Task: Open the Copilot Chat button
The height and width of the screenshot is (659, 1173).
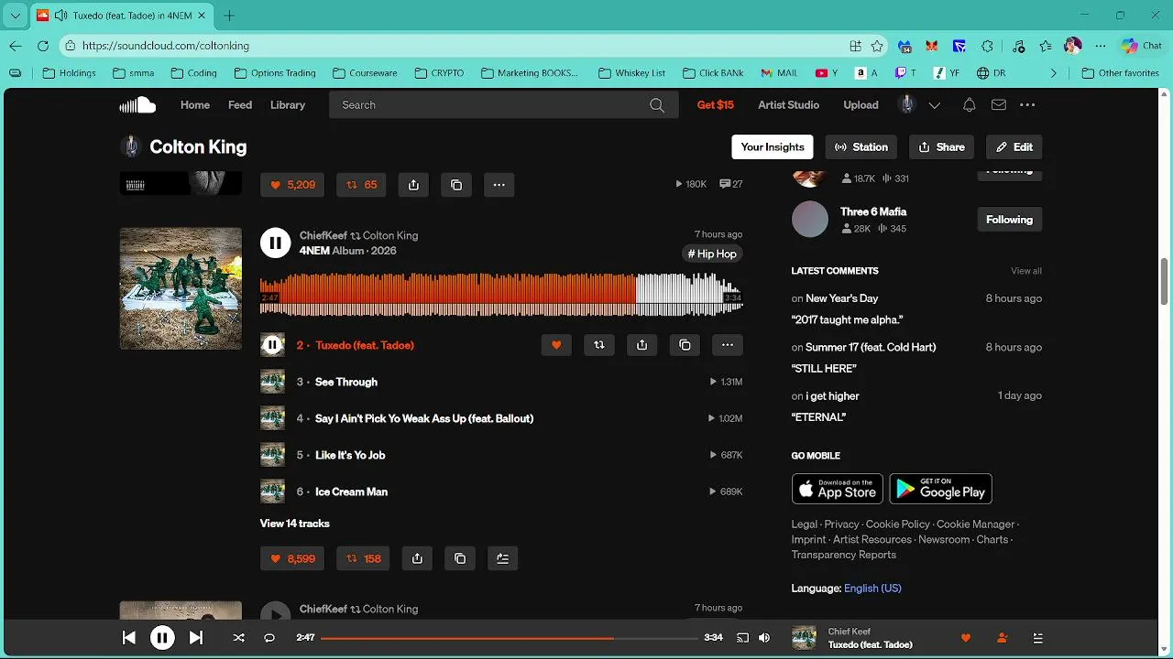Action: [x=1142, y=46]
